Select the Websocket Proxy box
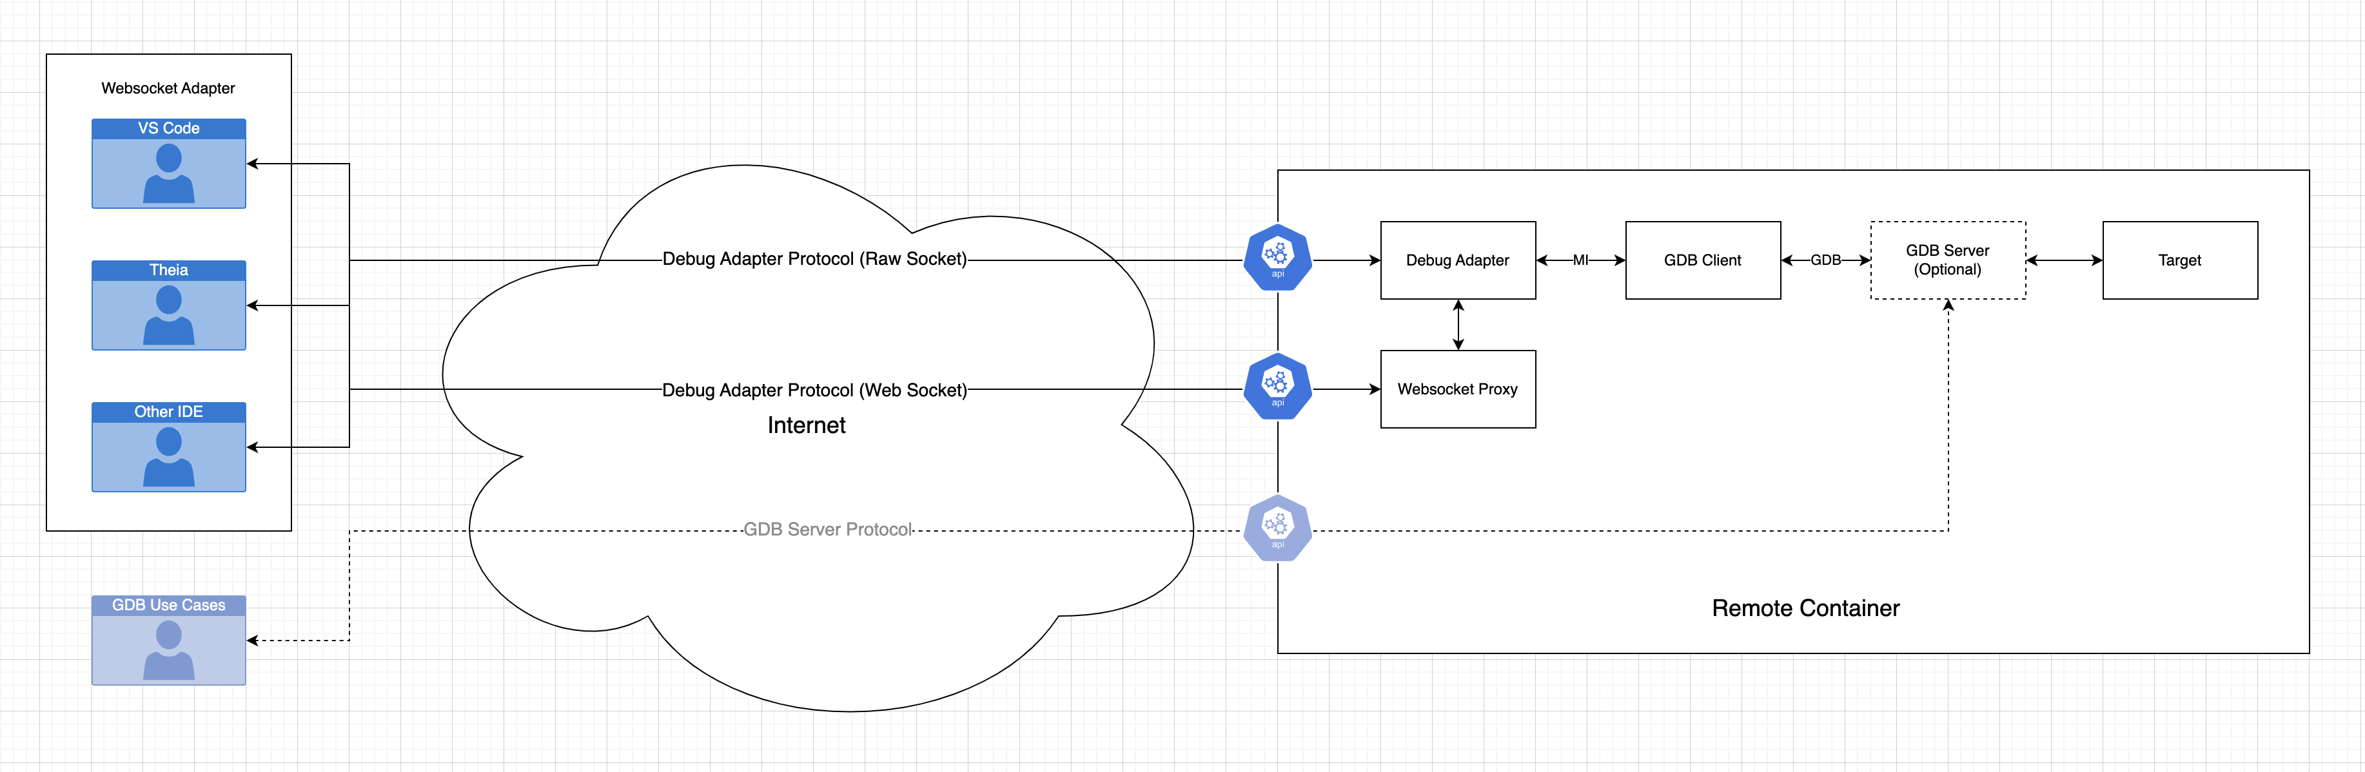The width and height of the screenshot is (2365, 772). (1457, 389)
